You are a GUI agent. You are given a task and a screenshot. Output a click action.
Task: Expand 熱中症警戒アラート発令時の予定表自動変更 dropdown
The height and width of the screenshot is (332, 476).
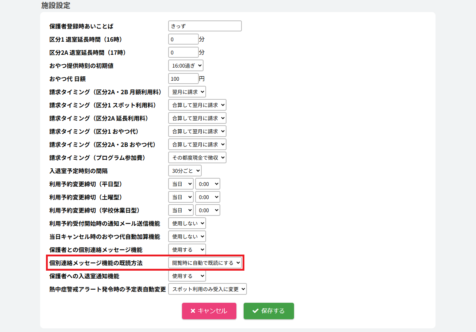coord(208,289)
